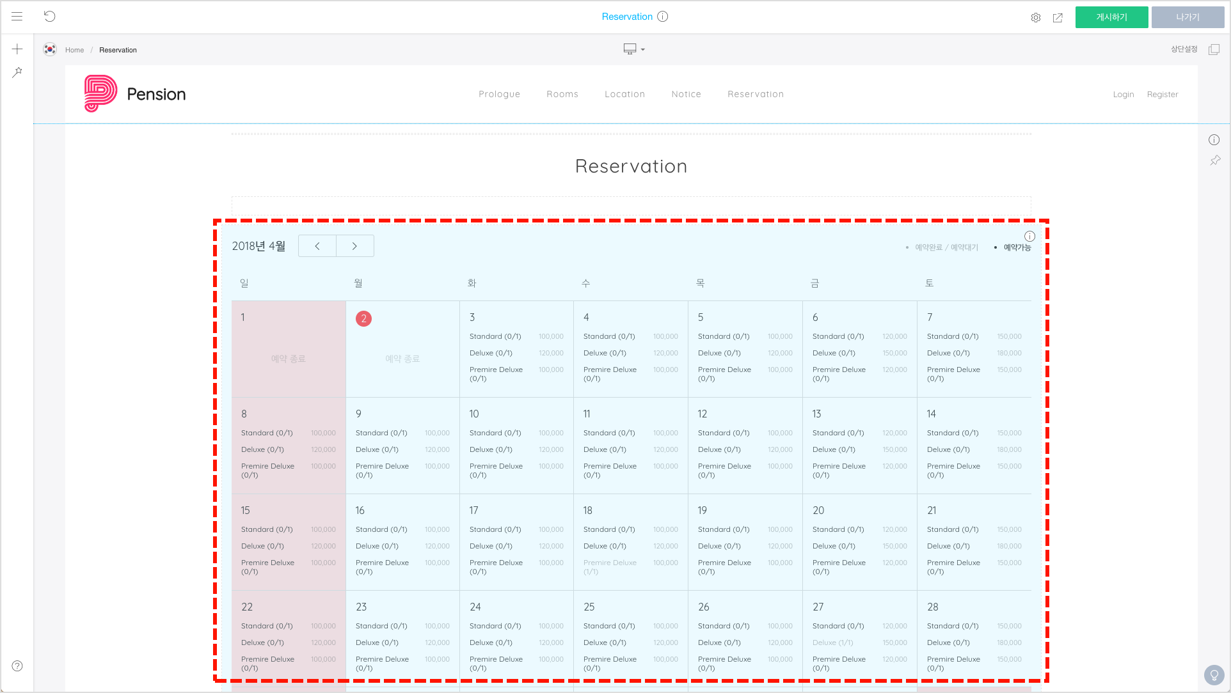This screenshot has width=1231, height=693.
Task: Click the help question mark icon
Action: point(17,666)
